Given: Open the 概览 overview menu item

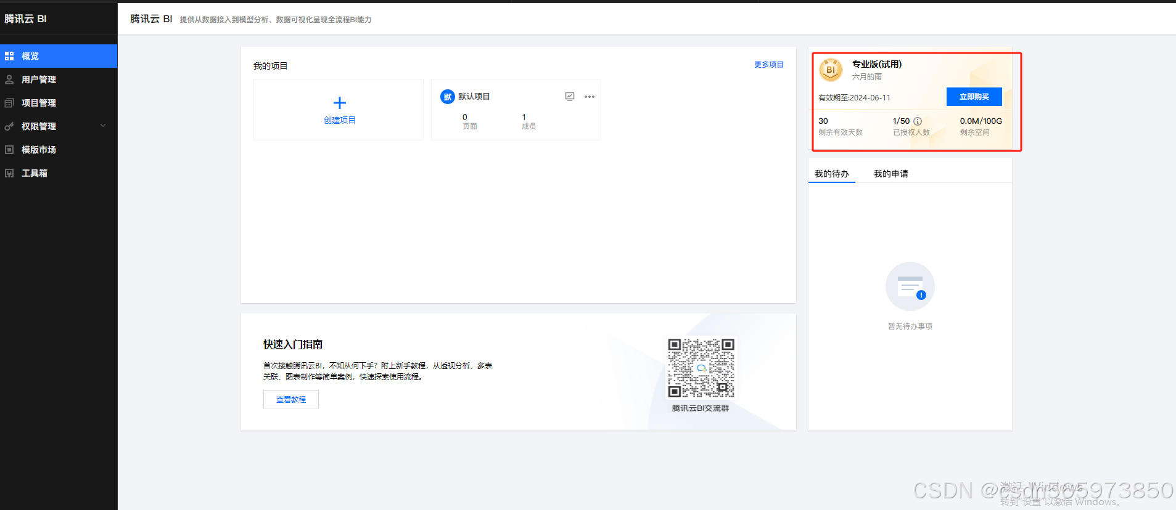Looking at the screenshot, I should [59, 56].
